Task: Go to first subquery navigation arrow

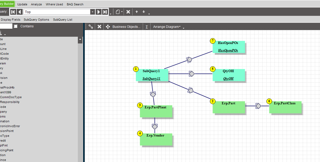Action: click(13, 12)
